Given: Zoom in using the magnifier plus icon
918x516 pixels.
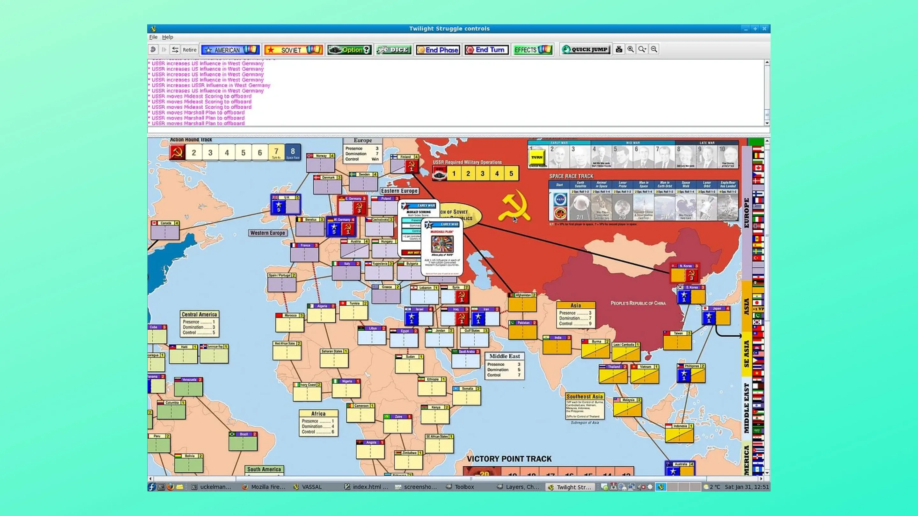Looking at the screenshot, I should 631,49.
